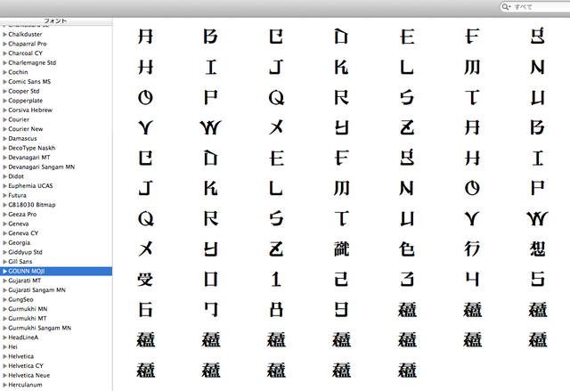The width and height of the screenshot is (570, 391).
Task: Select the GB18030 Bitmap font
Action: pyautogui.click(x=32, y=205)
